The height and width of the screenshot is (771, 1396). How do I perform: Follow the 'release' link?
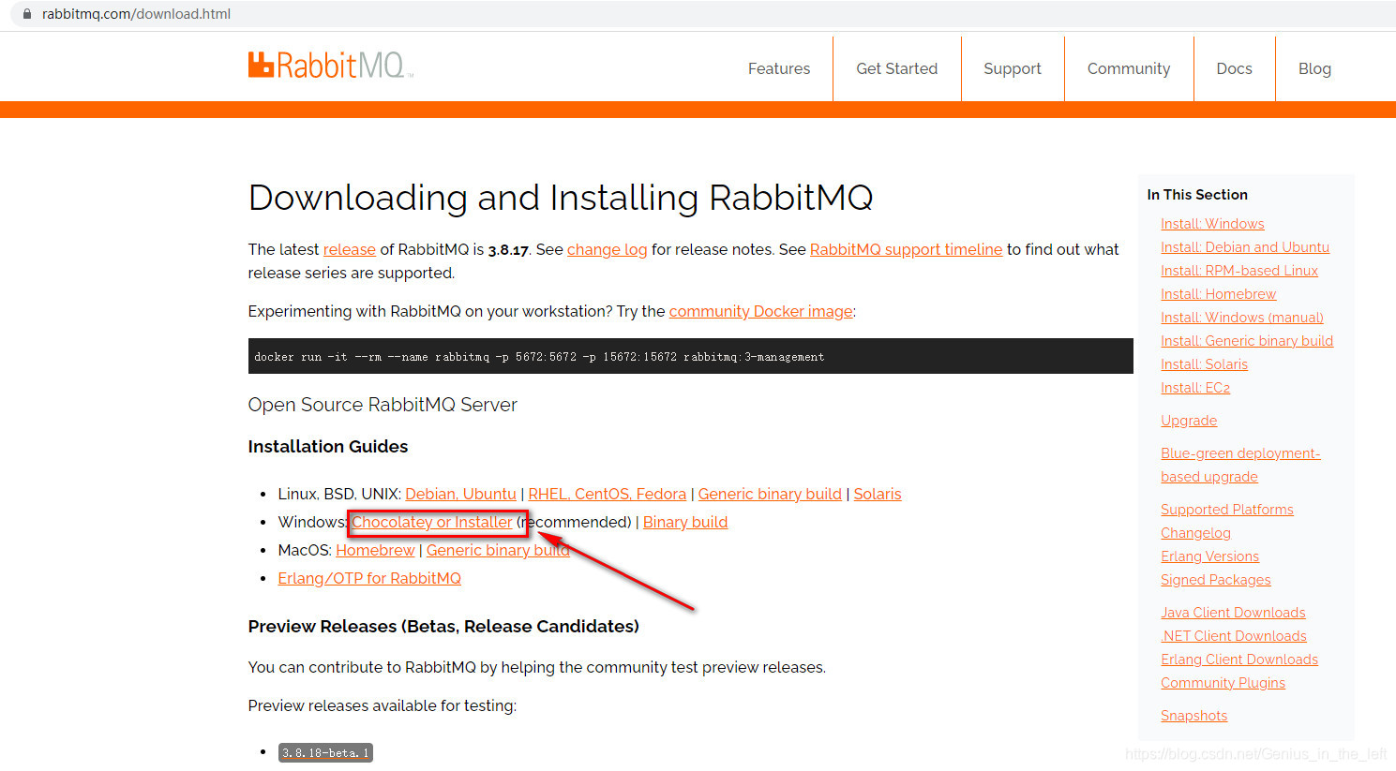tap(350, 249)
